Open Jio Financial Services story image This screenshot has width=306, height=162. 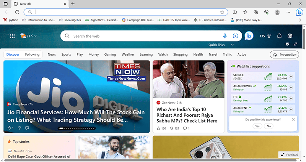[x=76, y=96]
